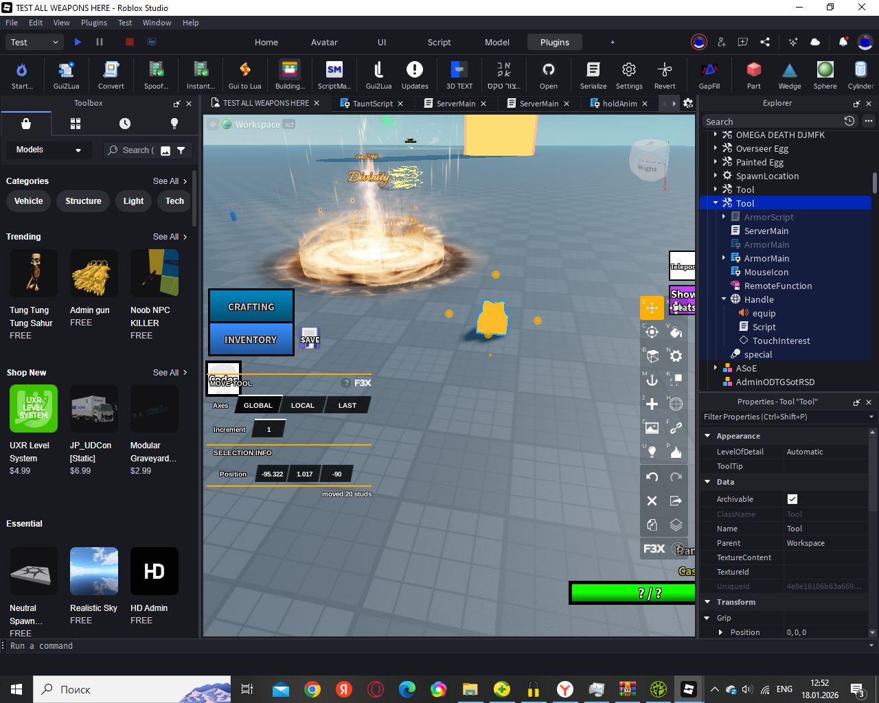Open the Toolbox creations lightbulb tab
This screenshot has width=879, height=703.
pyautogui.click(x=174, y=124)
